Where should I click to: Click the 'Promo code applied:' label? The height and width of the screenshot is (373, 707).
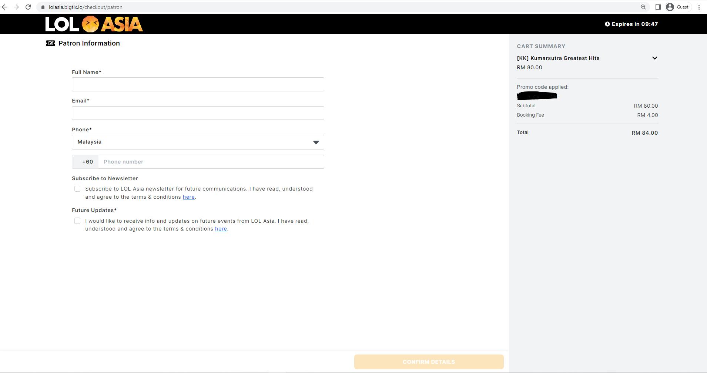coord(543,87)
